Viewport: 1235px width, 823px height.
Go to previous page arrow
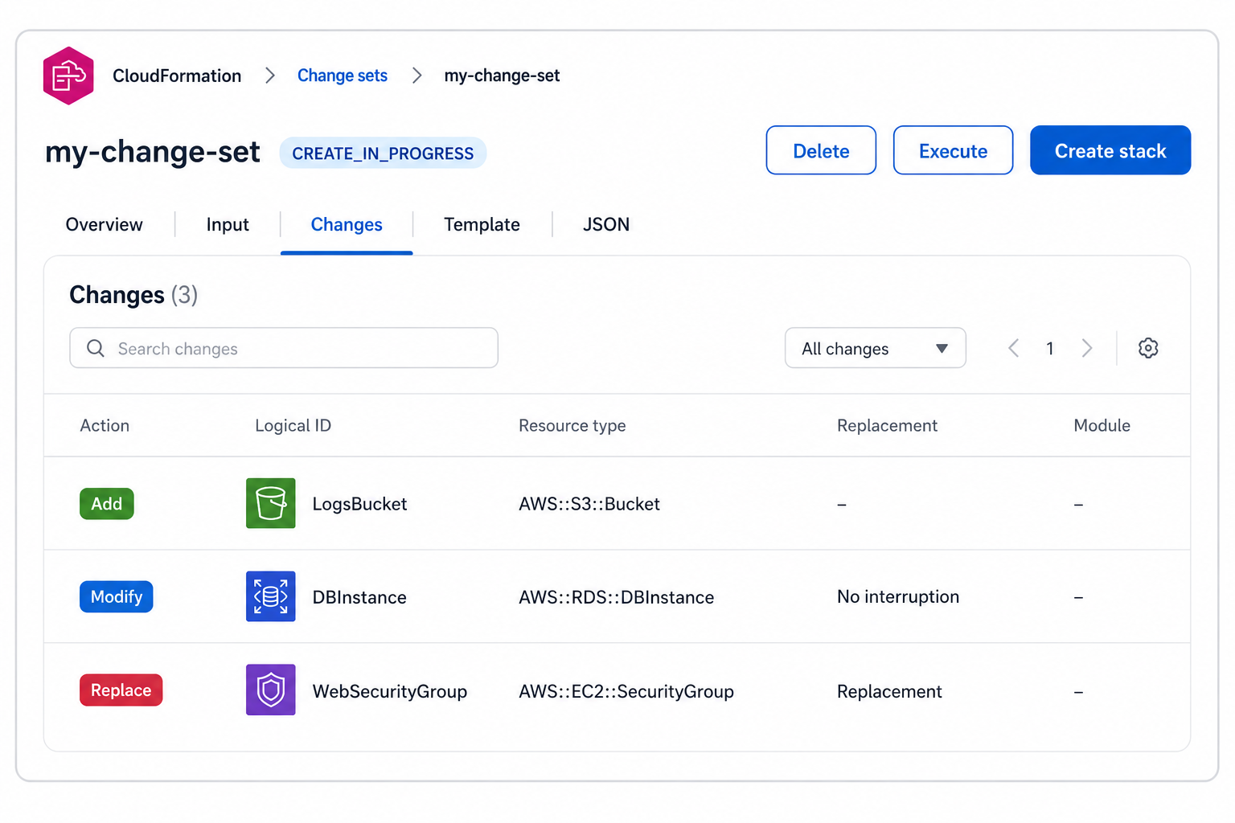click(1014, 348)
